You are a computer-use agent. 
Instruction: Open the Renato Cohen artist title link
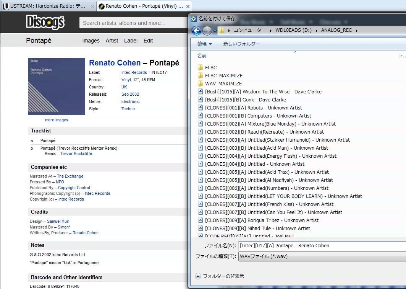pos(115,63)
